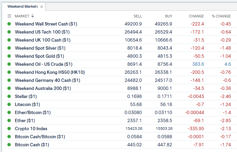This screenshot has width=237, height=152.
Task: Click green status dot for Litecoin
Action: pyautogui.click(x=9, y=104)
